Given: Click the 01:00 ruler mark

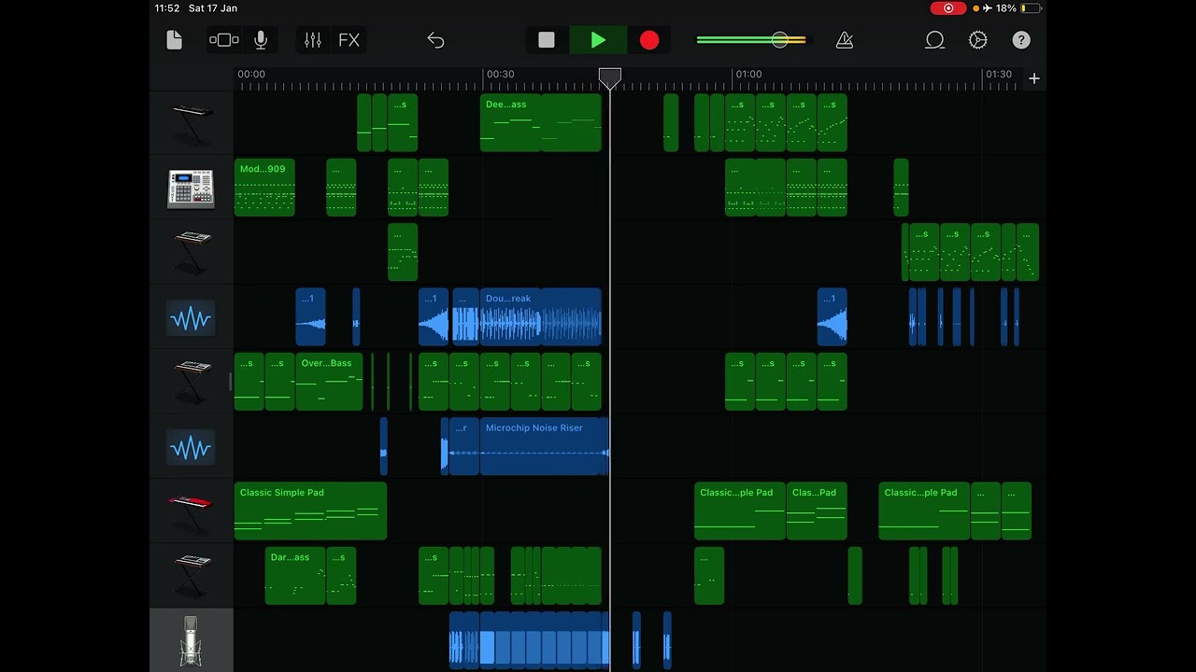Looking at the screenshot, I should [x=748, y=75].
